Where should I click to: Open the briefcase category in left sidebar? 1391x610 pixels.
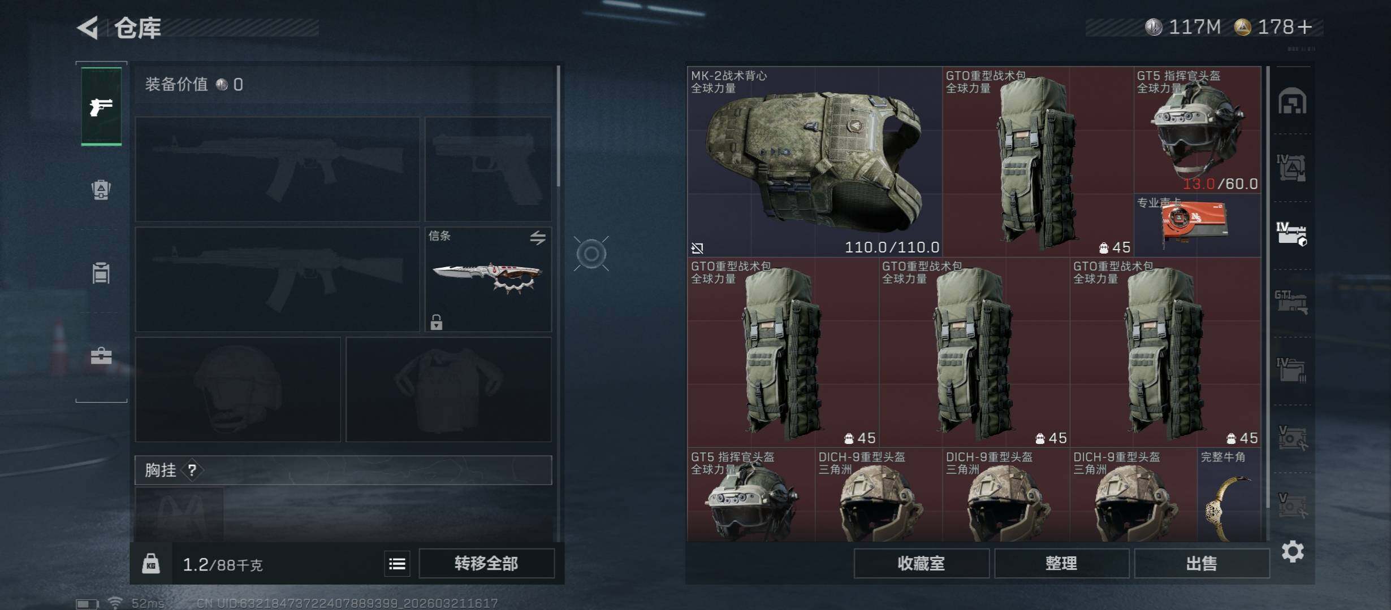tap(101, 356)
